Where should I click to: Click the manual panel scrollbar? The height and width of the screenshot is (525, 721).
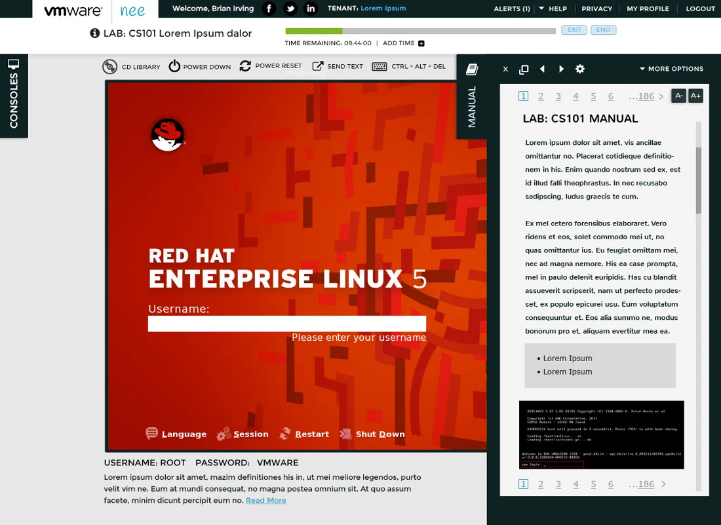(699, 180)
